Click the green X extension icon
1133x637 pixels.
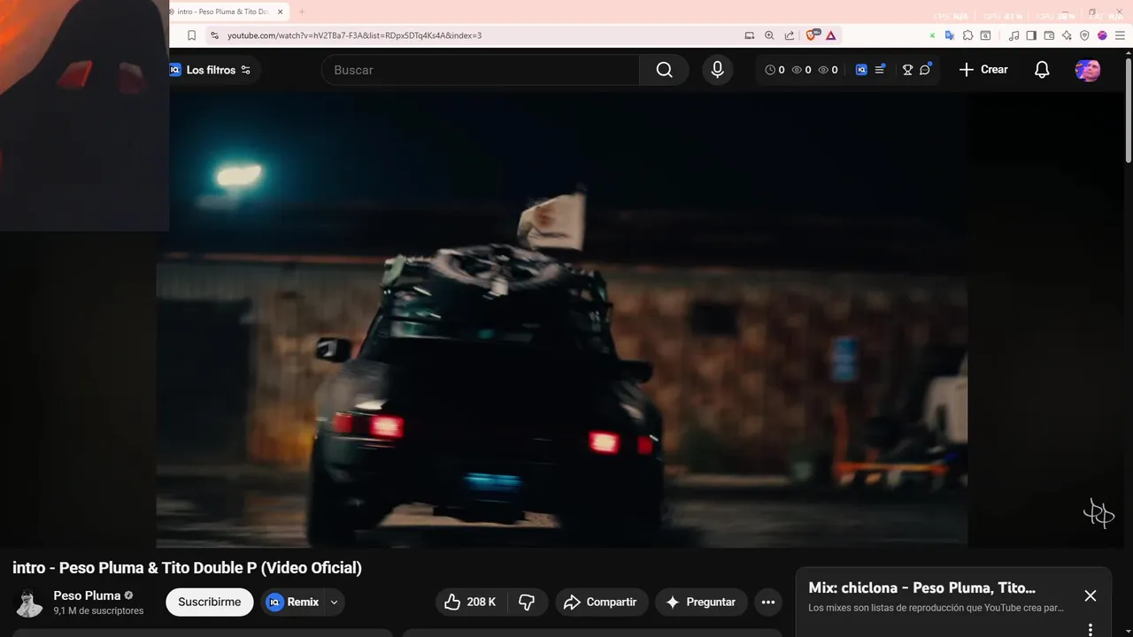(932, 35)
